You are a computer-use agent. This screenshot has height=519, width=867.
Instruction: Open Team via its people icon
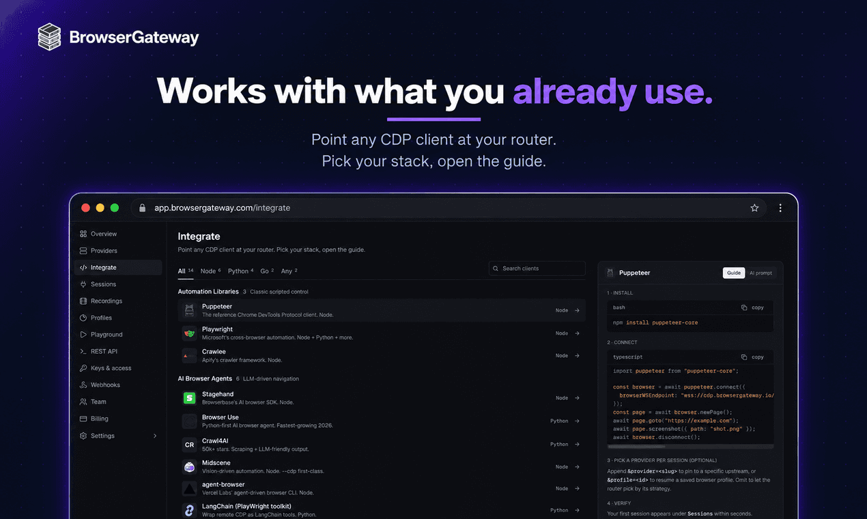point(83,402)
